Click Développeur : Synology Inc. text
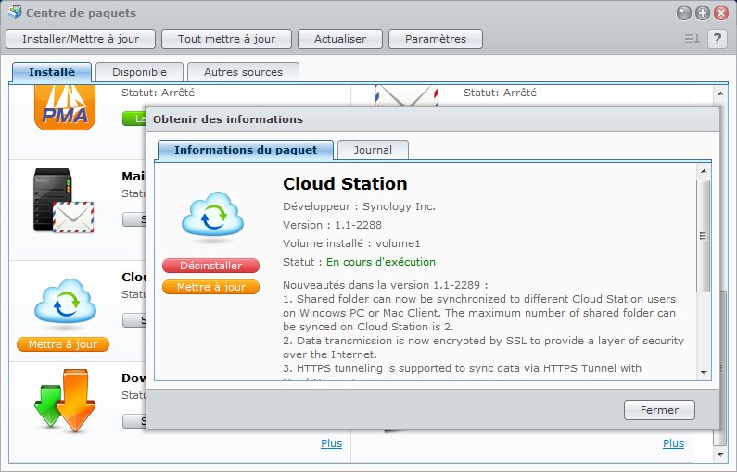This screenshot has height=472, width=737. click(x=359, y=206)
